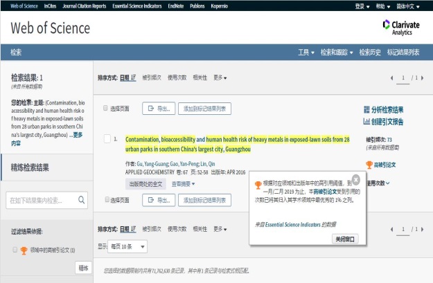
Task: Click the bottom 添加到标记结果列表 button
Action: tap(204, 200)
